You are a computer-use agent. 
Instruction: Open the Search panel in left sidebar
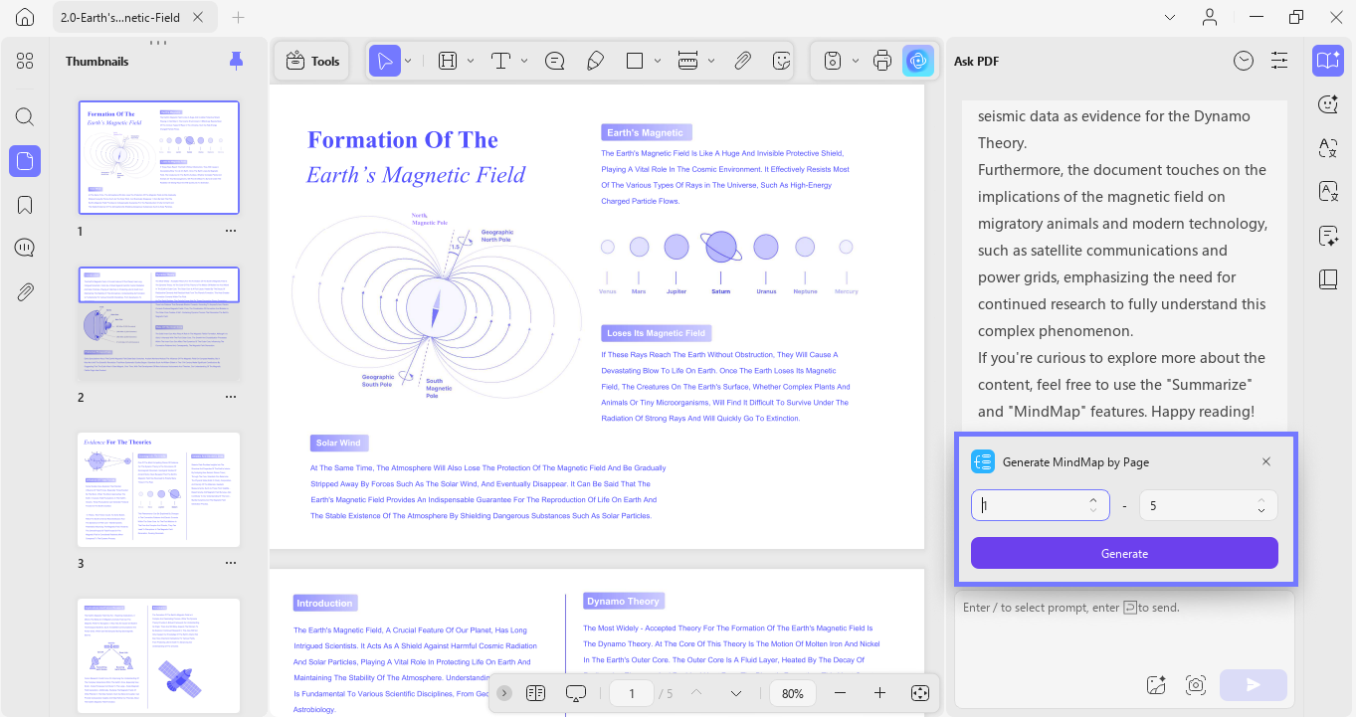pos(24,116)
